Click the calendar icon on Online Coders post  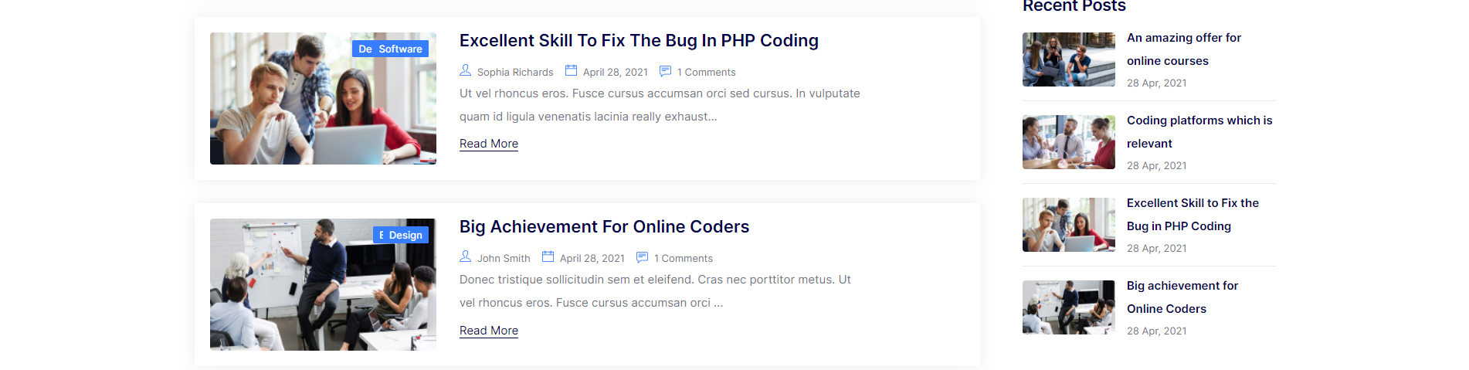tap(548, 256)
